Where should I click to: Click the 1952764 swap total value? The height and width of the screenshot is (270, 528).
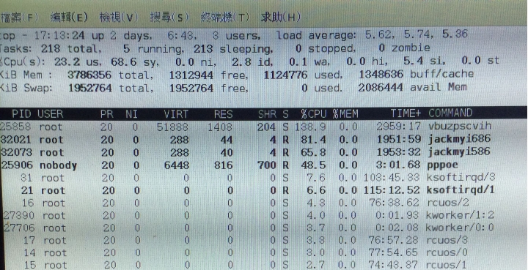point(90,89)
